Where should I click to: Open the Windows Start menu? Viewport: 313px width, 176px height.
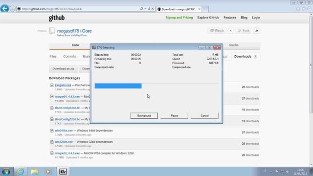tap(6, 172)
